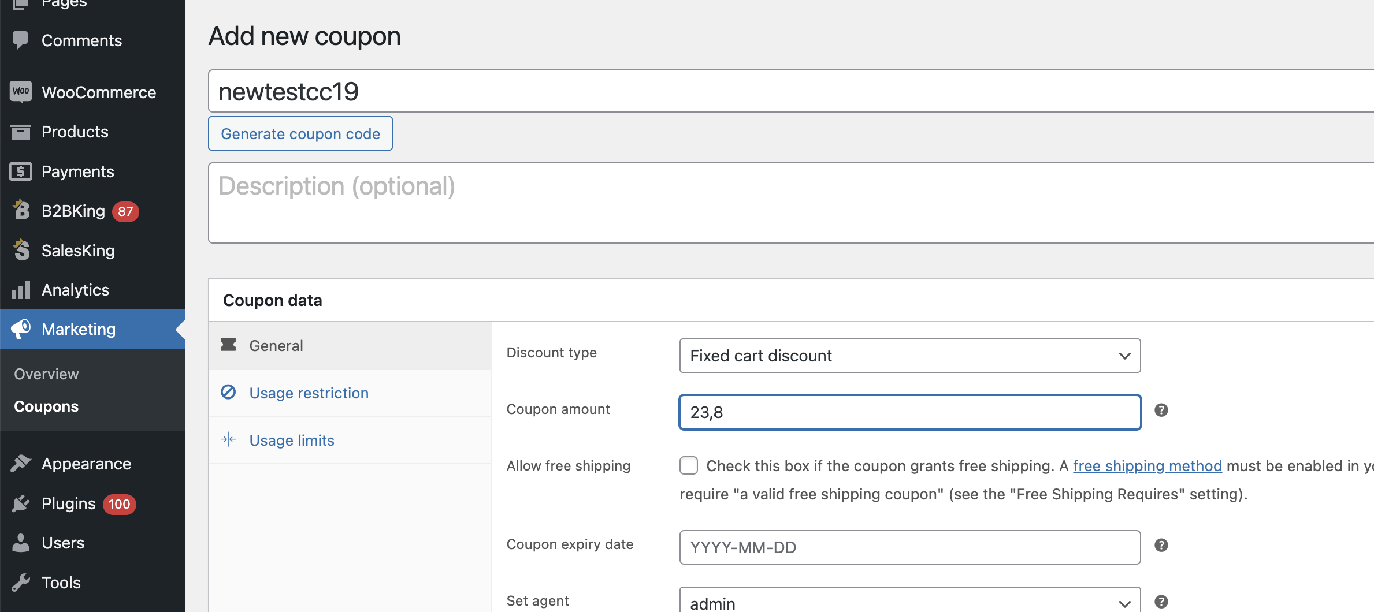Open the Overview submenu item

point(46,374)
